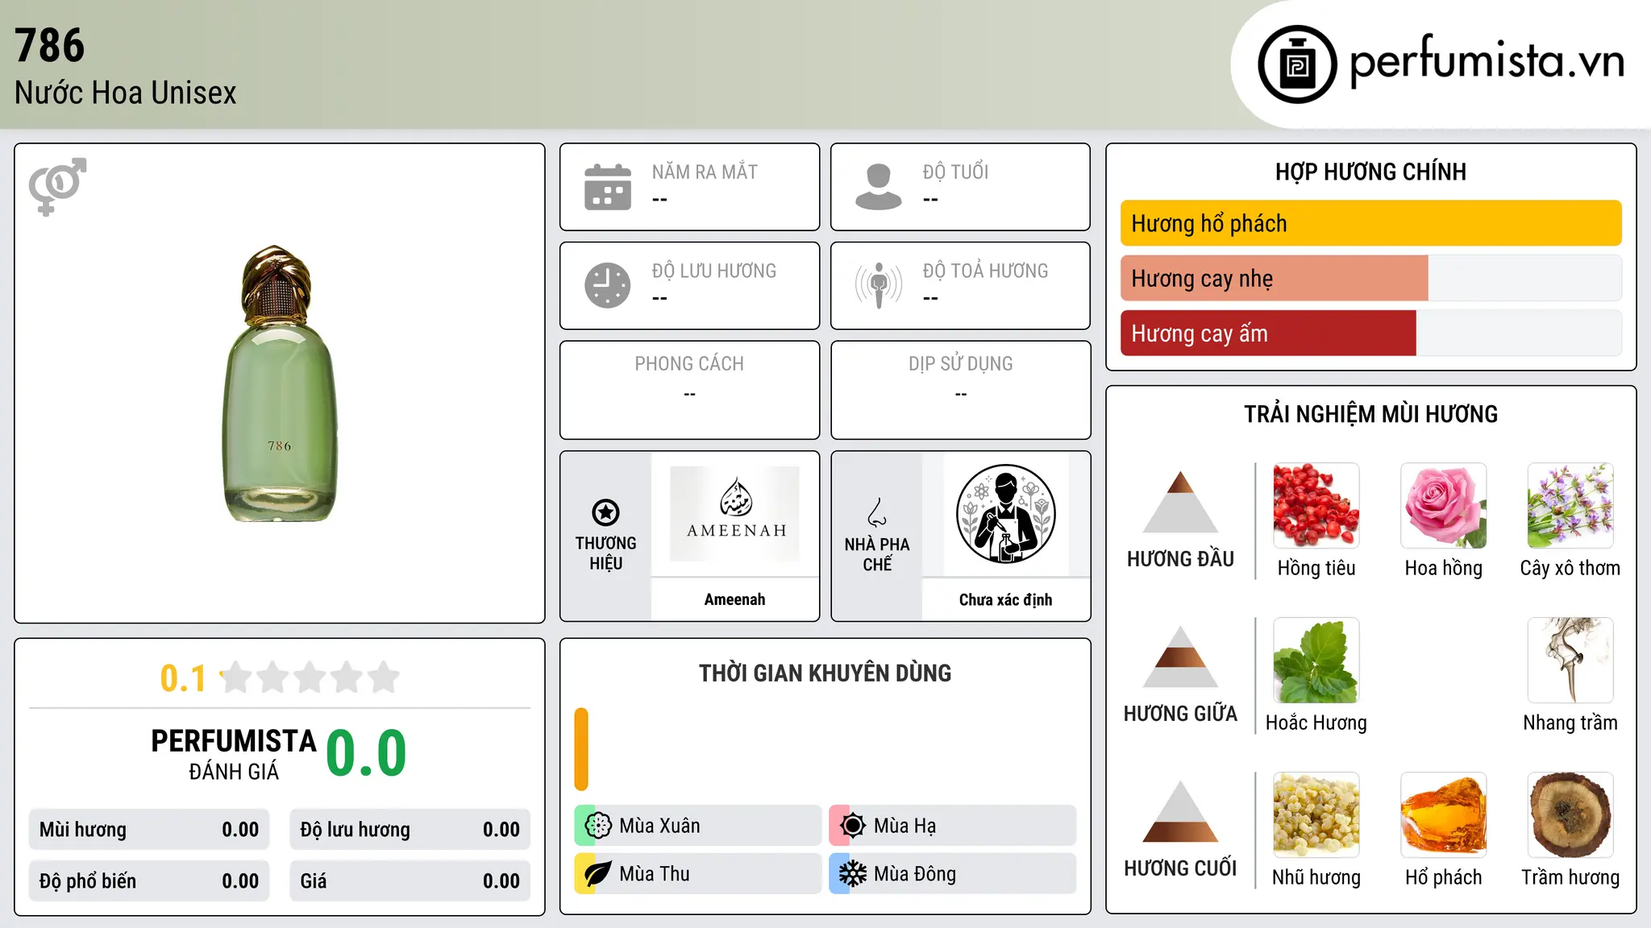Click the Trải nghiệm mùi hương heading
This screenshot has width=1651, height=928.
[1370, 414]
